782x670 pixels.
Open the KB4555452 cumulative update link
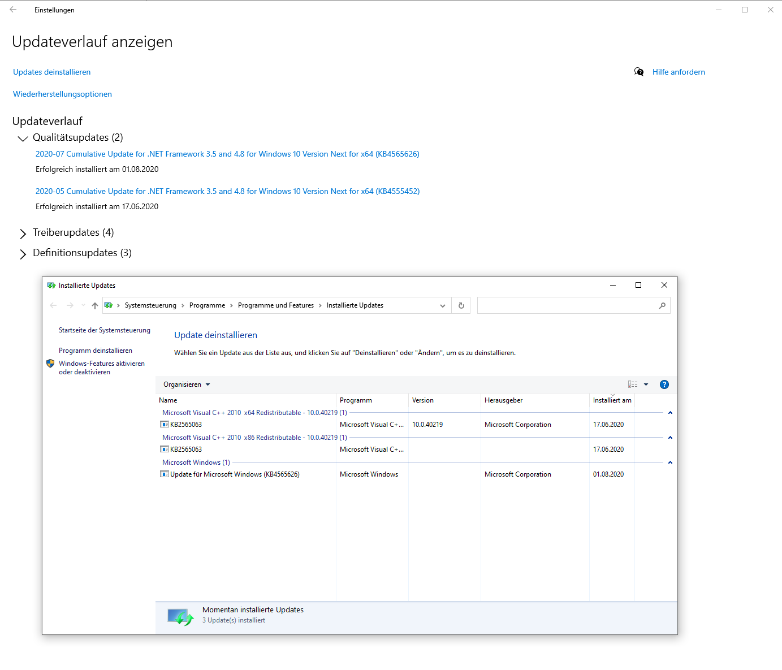[227, 191]
